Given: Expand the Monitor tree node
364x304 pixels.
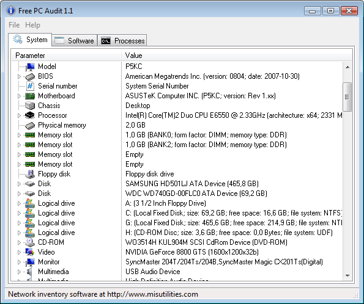Looking at the screenshot, I should coord(19,262).
